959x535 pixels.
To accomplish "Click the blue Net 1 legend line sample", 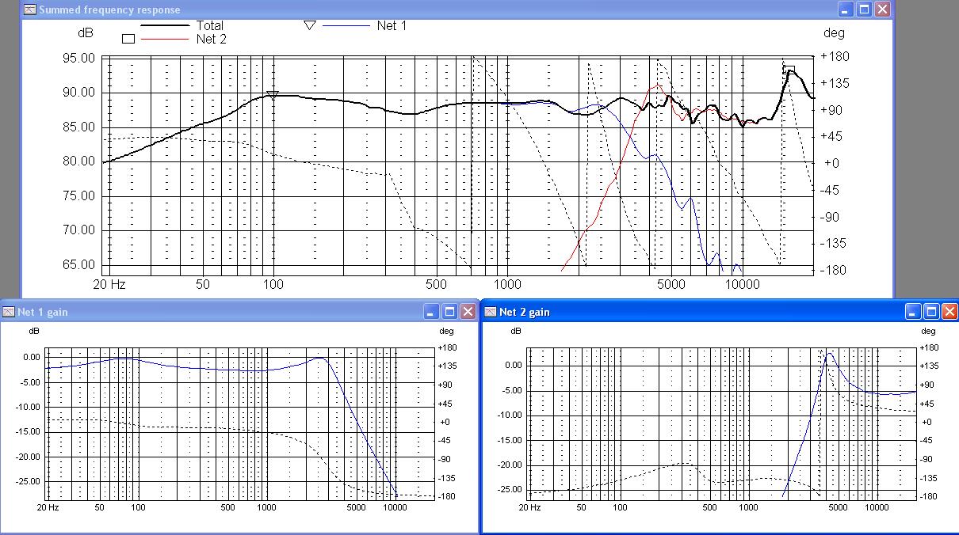I will pos(346,25).
